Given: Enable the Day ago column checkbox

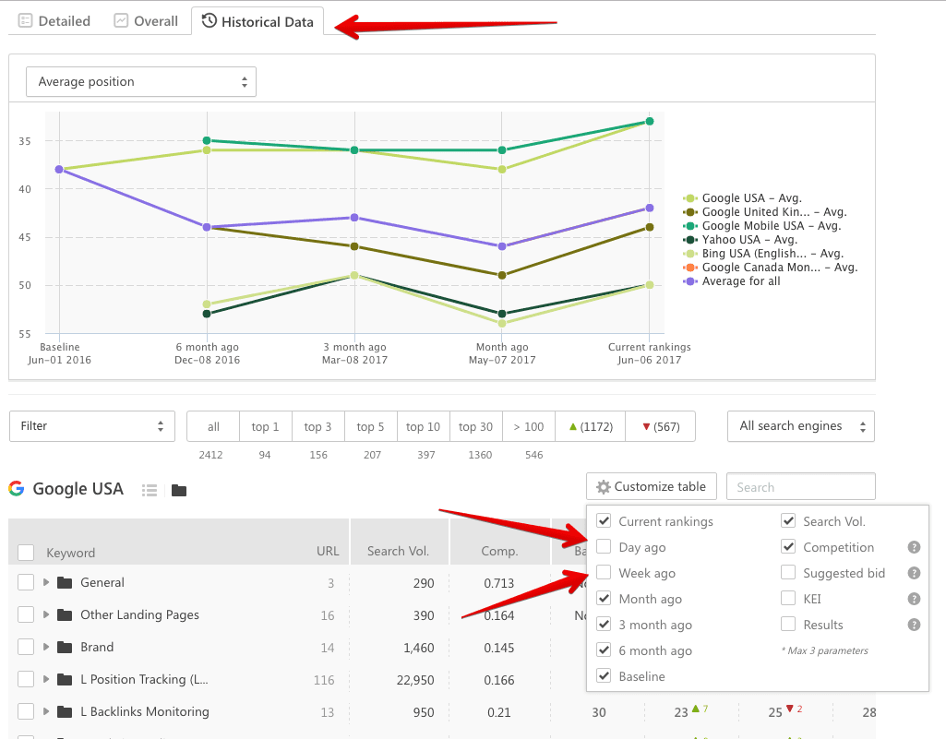Looking at the screenshot, I should [604, 546].
